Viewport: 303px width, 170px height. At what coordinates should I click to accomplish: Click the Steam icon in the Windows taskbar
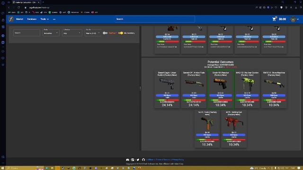63,168
